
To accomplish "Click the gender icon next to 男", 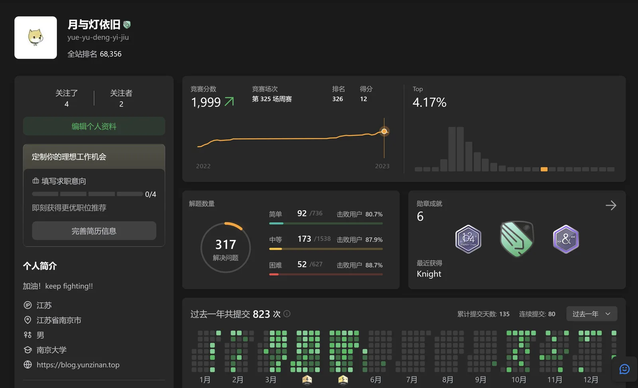I will [28, 335].
